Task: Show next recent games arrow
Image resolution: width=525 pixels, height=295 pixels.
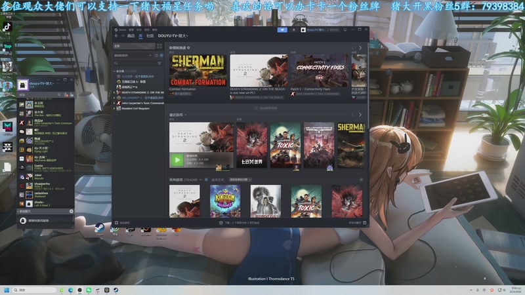Action: tap(360, 115)
